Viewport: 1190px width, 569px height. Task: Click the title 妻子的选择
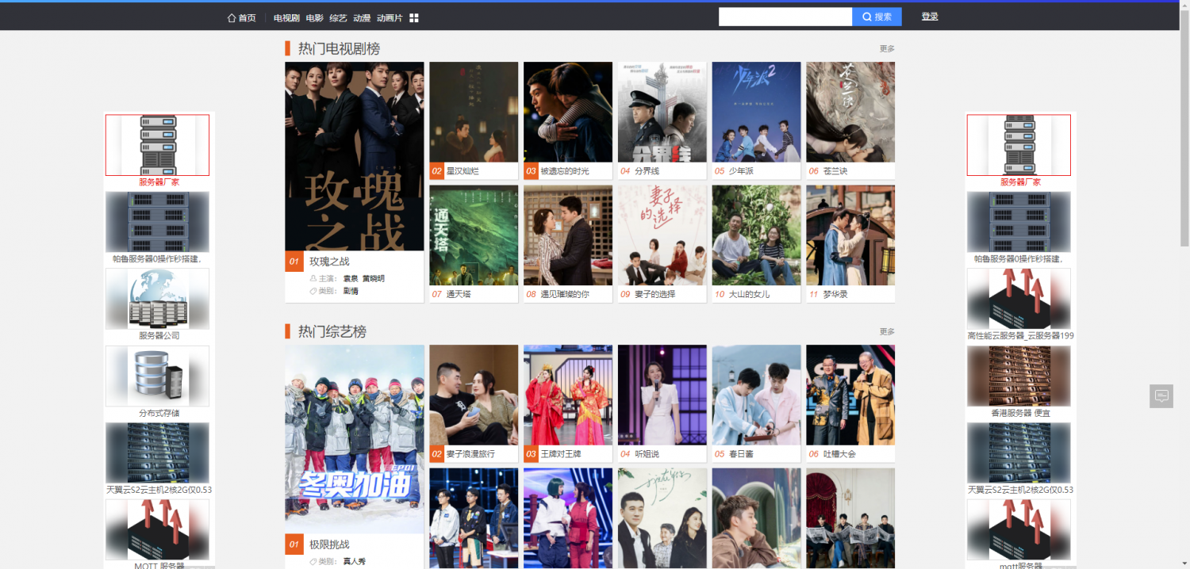655,295
